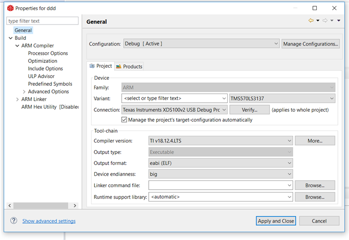Image resolution: width=349 pixels, height=240 pixels.
Task: Click the tree scroll left arrow
Action: pyautogui.click(x=10, y=205)
